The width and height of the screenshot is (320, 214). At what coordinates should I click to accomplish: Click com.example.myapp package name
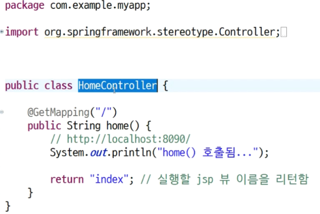tap(98, 6)
